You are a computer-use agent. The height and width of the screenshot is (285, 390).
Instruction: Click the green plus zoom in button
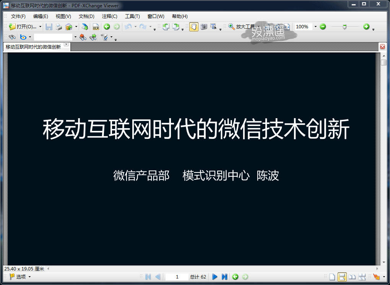[x=366, y=27]
